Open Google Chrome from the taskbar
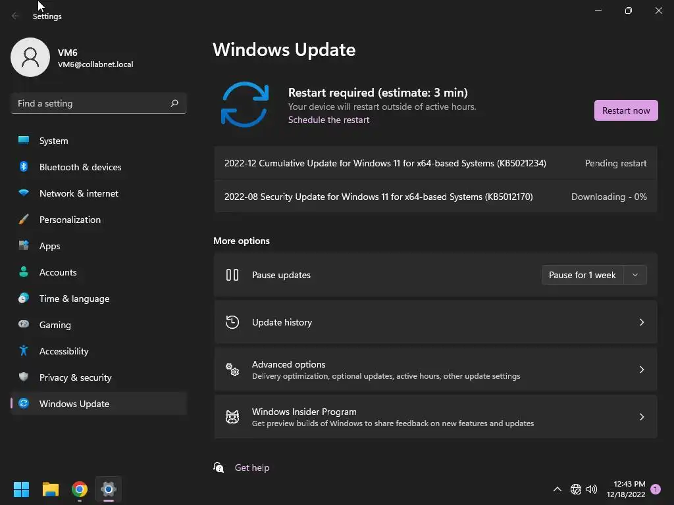 (80, 489)
